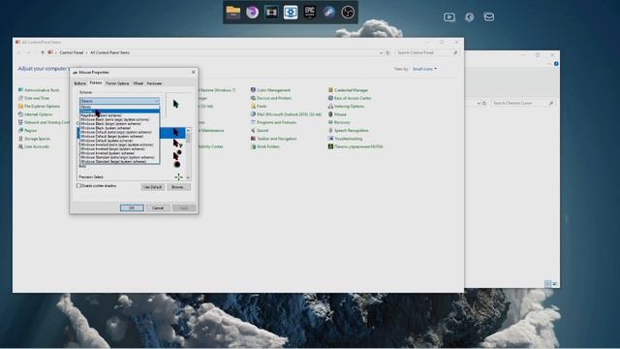
Task: Switch to large icons view in the back window
Action: tap(554, 283)
